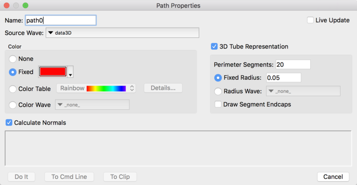Open the color swatch dropdown arrow
The image size is (357, 185).
point(70,72)
